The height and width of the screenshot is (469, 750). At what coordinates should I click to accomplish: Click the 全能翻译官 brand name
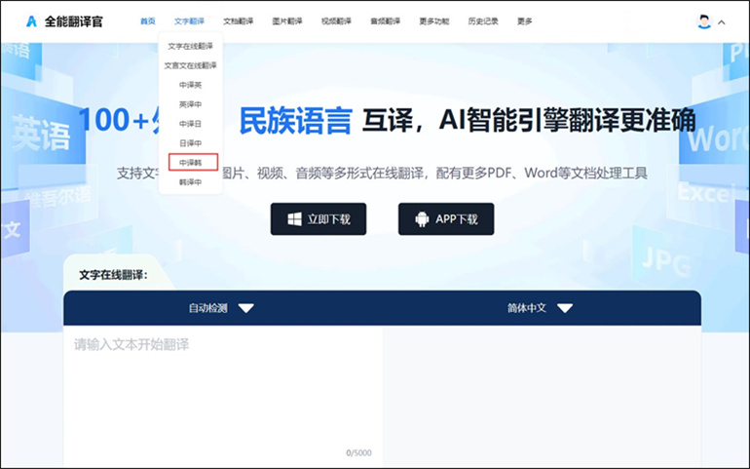click(x=73, y=21)
